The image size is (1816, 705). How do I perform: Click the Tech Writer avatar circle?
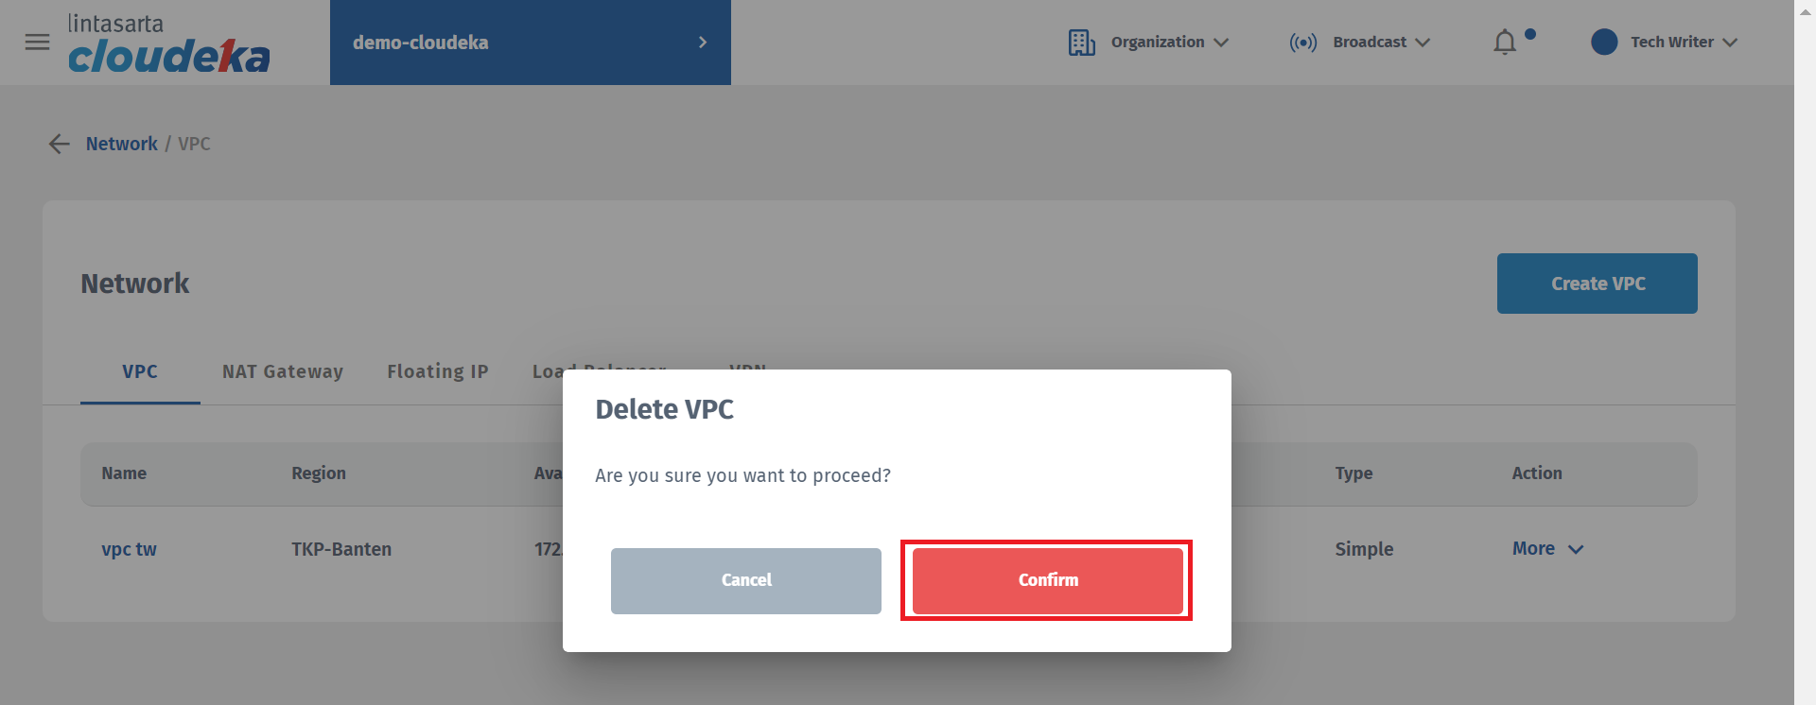tap(1604, 43)
